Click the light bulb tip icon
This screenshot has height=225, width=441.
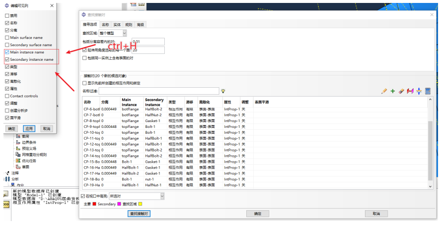pyautogui.click(x=223, y=91)
